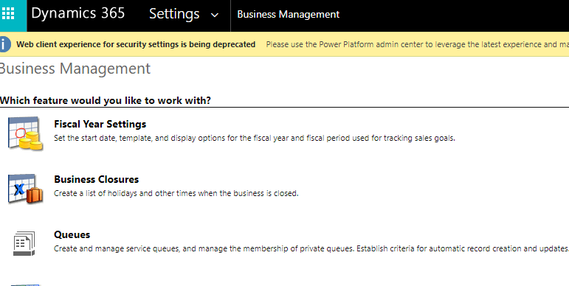Image resolution: width=569 pixels, height=286 pixels.
Task: Open the Settings navigation menu
Action: (x=174, y=14)
